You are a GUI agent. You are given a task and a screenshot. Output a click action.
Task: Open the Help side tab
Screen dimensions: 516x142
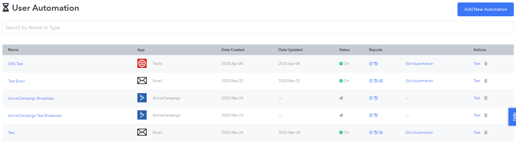click(513, 117)
